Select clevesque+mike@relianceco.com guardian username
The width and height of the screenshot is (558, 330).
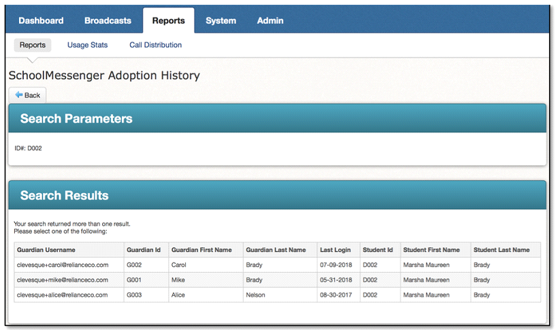click(63, 280)
